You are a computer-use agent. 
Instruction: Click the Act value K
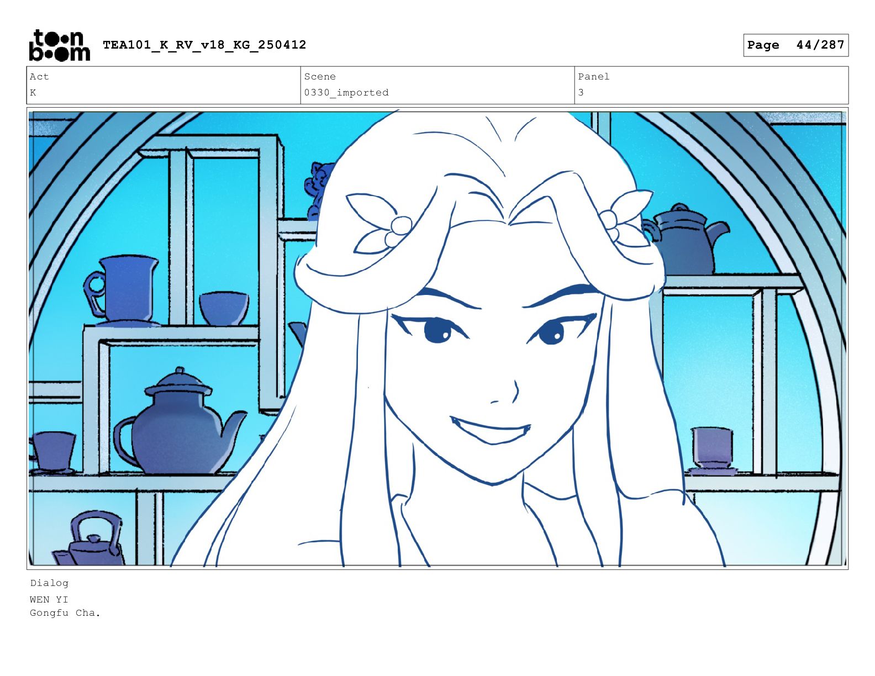(33, 93)
